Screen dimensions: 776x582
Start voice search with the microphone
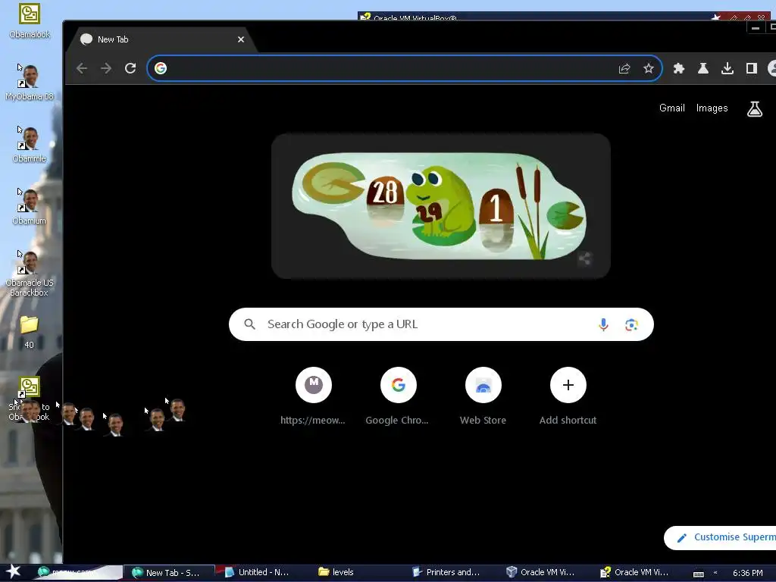pos(603,324)
